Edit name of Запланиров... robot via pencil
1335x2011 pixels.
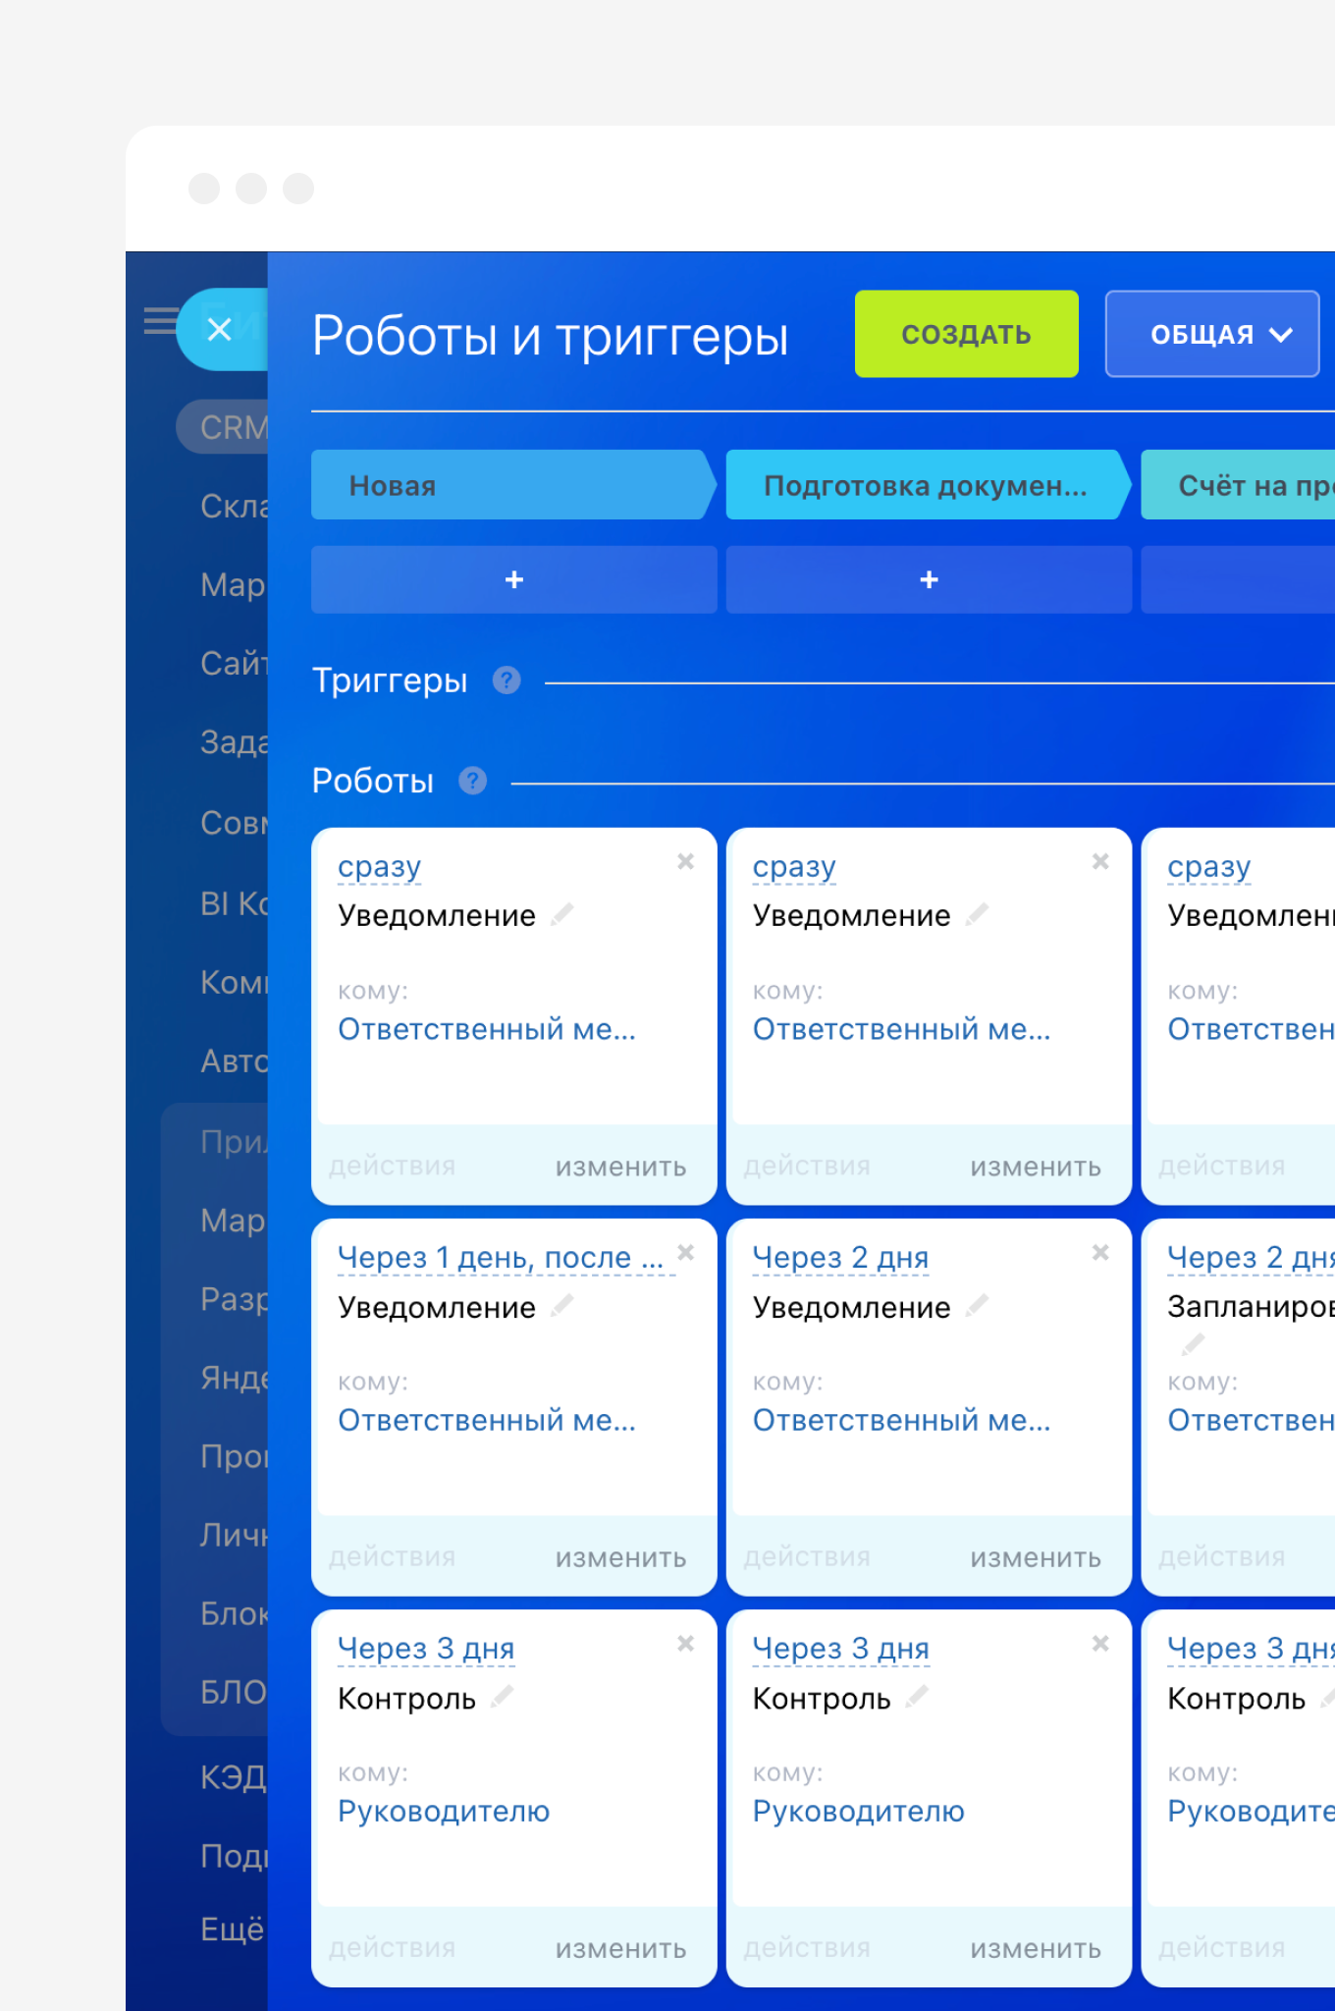click(x=1194, y=1343)
